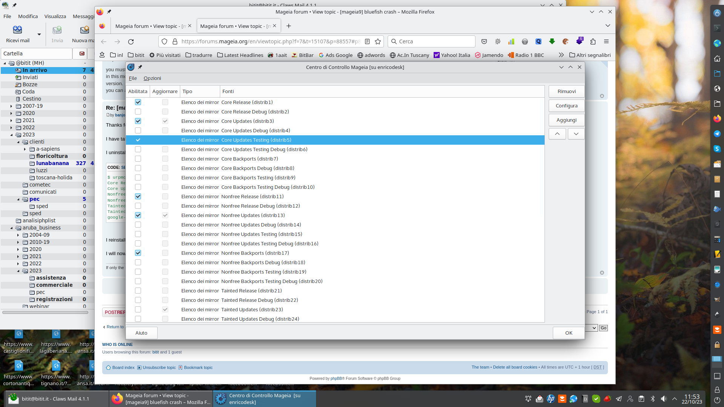Bookmark this page with the star icon
This screenshot has height=407, width=724.
pyautogui.click(x=378, y=41)
